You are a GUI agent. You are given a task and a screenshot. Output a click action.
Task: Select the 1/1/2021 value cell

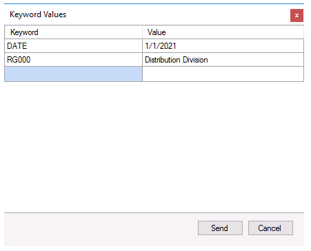(x=223, y=46)
